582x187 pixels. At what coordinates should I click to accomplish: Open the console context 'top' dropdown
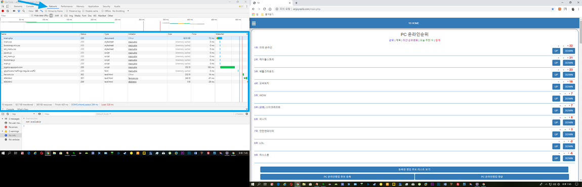pos(23,114)
